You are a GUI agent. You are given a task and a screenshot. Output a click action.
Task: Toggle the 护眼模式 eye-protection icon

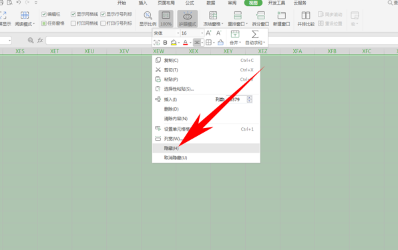point(188,16)
